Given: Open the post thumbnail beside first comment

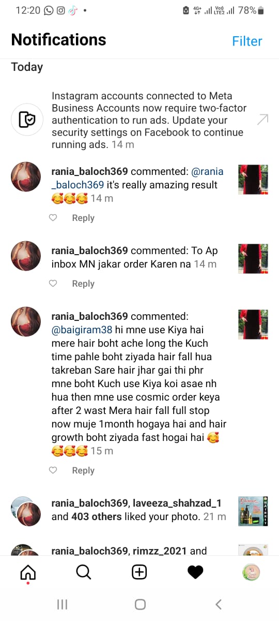Looking at the screenshot, I should [x=253, y=180].
